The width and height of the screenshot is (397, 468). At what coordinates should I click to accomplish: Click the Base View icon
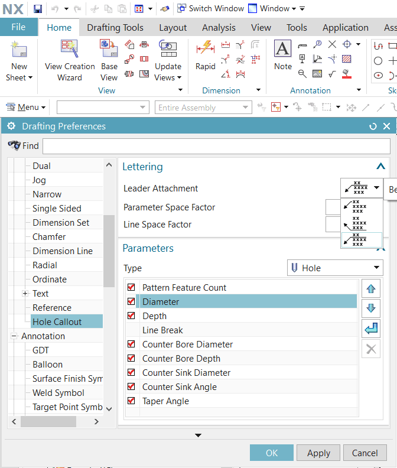(x=109, y=48)
